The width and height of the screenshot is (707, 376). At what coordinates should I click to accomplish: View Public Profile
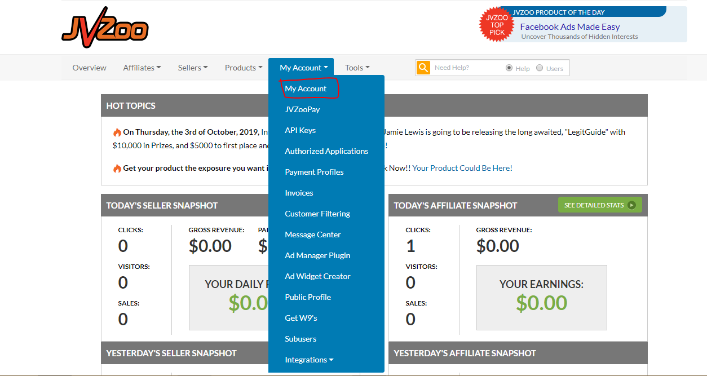pos(308,297)
